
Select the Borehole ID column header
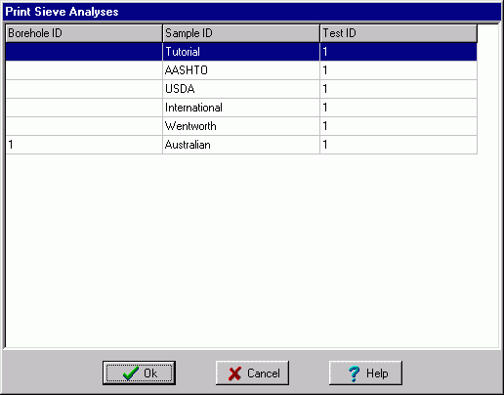(x=84, y=33)
